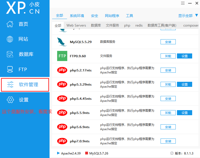Toggle MySQL5.7.26 red stop indicator

(86, 153)
